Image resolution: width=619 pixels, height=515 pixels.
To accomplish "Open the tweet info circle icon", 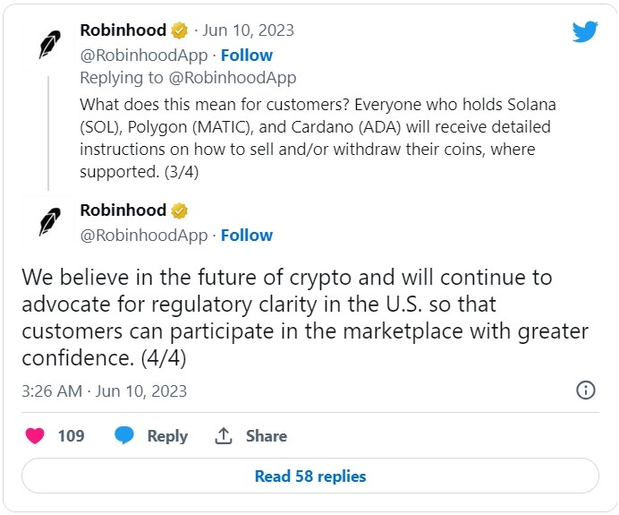I will coord(585,391).
